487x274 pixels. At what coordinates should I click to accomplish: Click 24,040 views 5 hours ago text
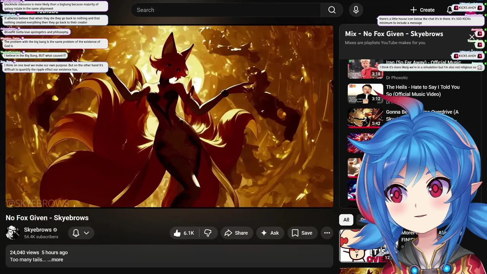point(39,252)
